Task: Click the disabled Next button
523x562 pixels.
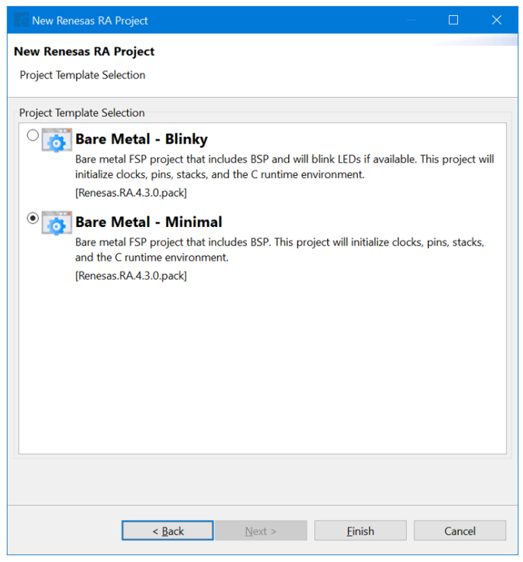Action: click(x=261, y=531)
